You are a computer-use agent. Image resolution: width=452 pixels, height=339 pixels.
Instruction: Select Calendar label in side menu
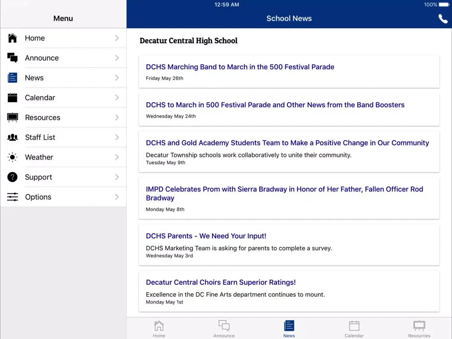tap(40, 98)
